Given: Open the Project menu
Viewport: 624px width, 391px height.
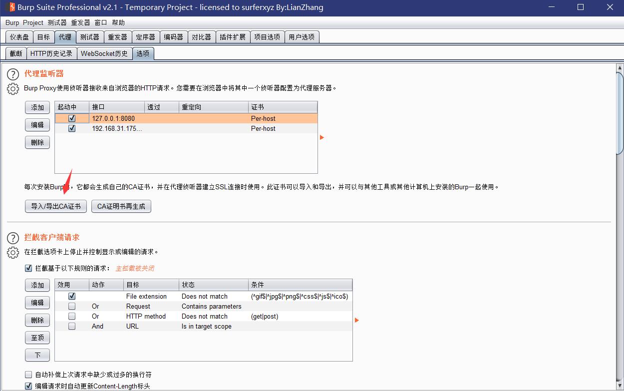Looking at the screenshot, I should 33,22.
